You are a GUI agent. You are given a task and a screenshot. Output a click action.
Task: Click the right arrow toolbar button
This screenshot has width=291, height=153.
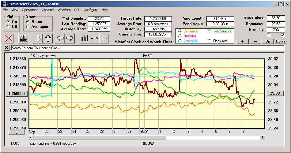pyautogui.click(x=70, y=38)
